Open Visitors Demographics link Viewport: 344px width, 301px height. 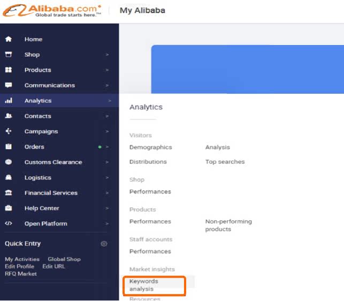pos(151,147)
